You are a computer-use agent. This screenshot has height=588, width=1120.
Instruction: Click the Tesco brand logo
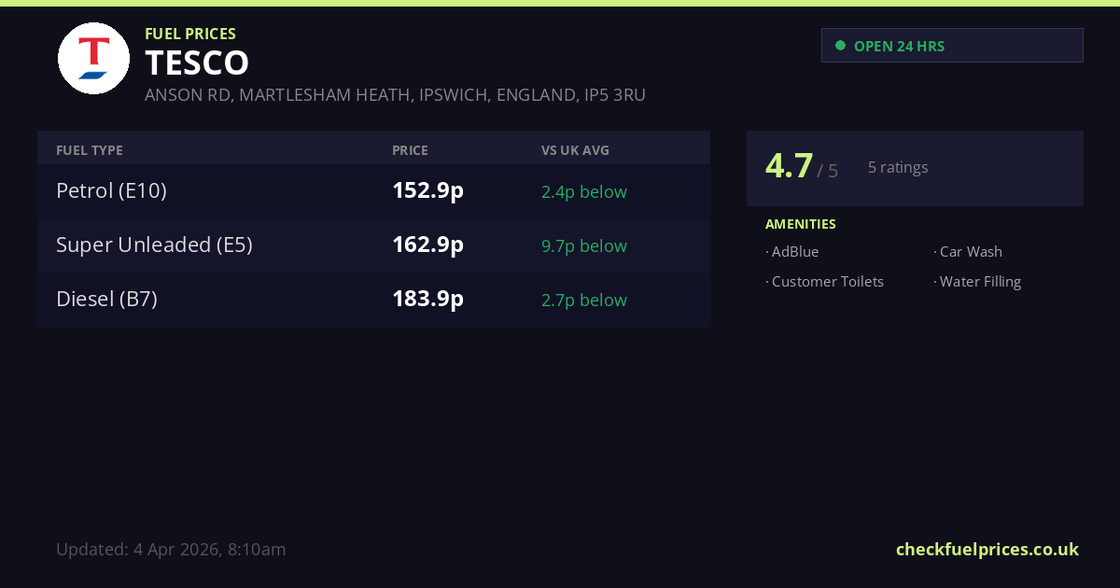tap(93, 58)
